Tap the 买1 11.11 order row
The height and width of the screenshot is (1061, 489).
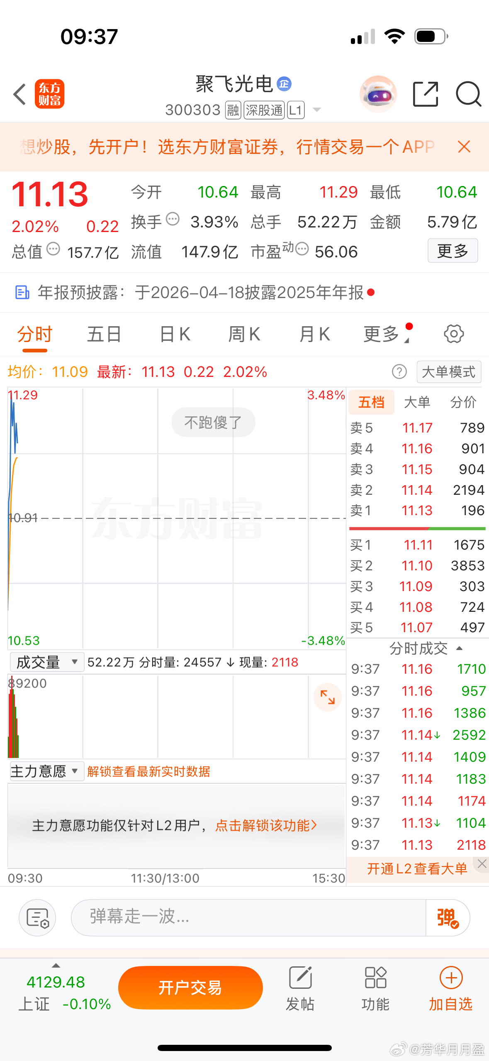417,545
